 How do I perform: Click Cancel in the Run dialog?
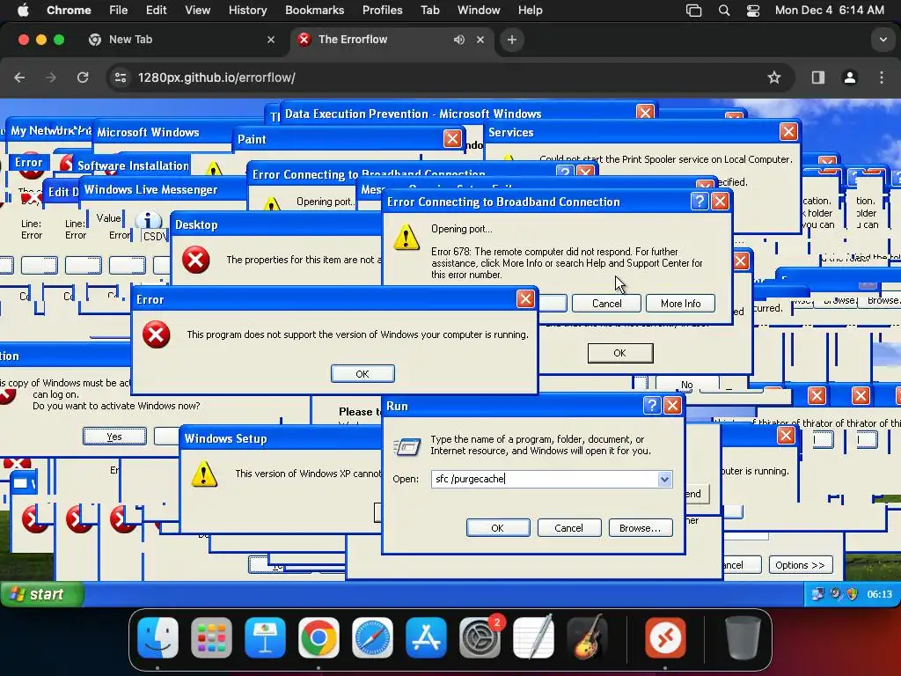[x=569, y=528]
